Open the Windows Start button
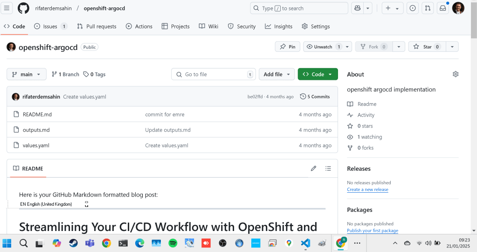Screen dimensions: 477x252 point(7,243)
